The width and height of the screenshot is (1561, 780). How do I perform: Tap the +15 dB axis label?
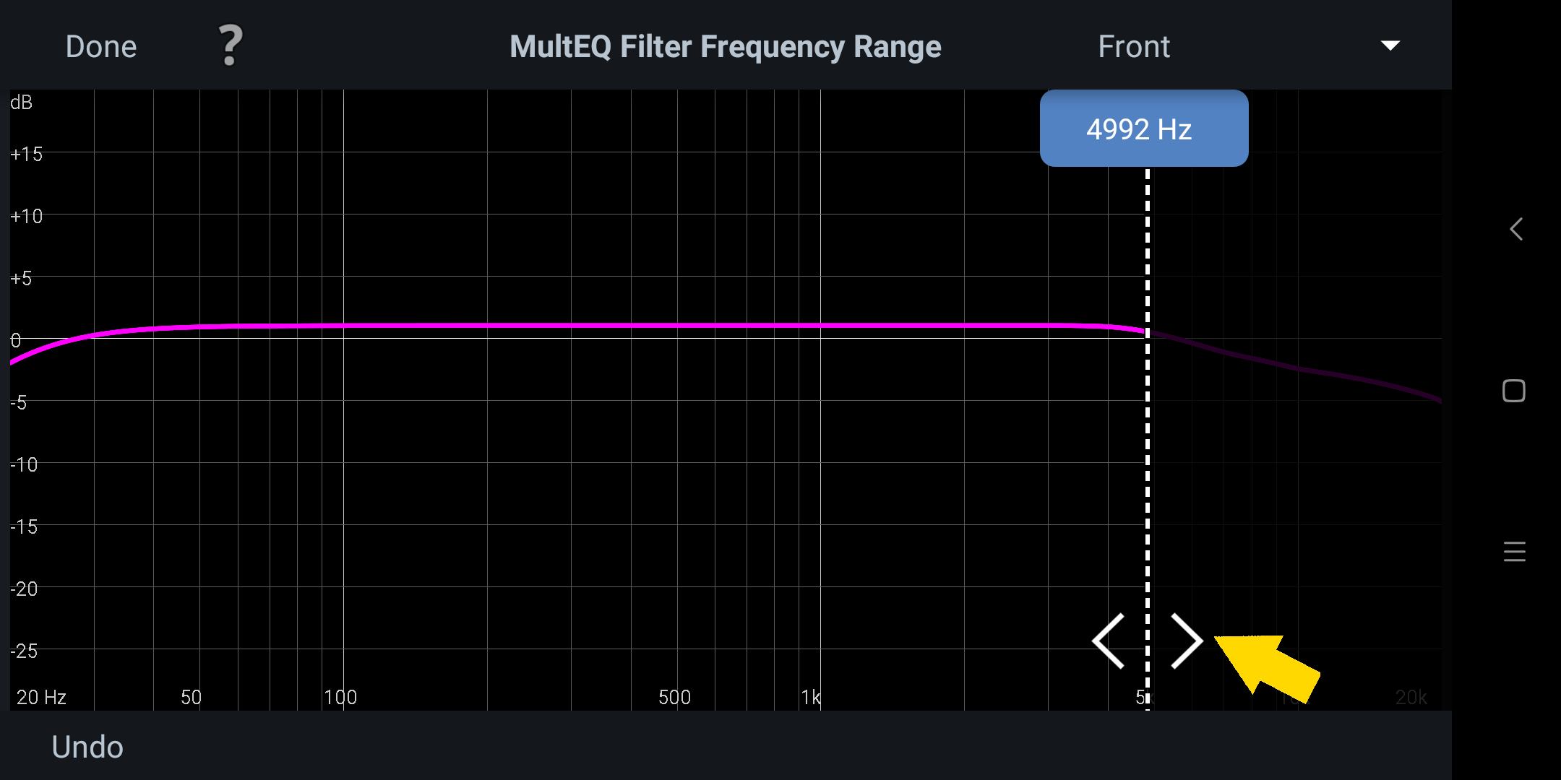tap(27, 154)
